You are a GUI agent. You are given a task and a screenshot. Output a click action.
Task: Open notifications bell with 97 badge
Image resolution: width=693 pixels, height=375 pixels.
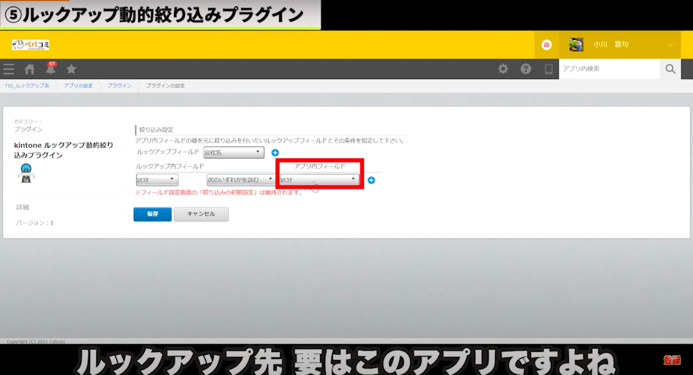pos(51,69)
